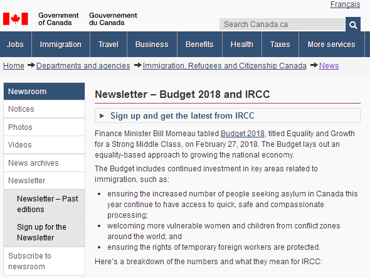
Task: Open the Taxes menu
Action: click(x=280, y=45)
